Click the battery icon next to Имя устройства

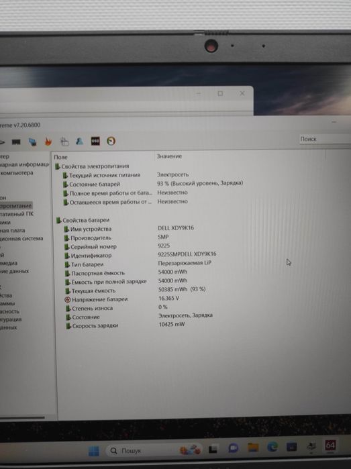(x=66, y=229)
